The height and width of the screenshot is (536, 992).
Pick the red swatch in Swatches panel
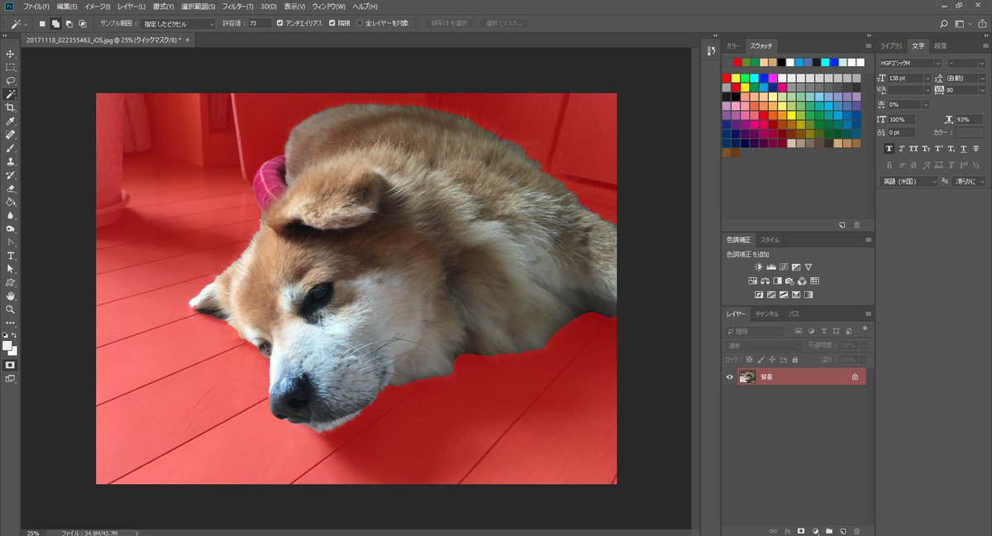[x=727, y=78]
